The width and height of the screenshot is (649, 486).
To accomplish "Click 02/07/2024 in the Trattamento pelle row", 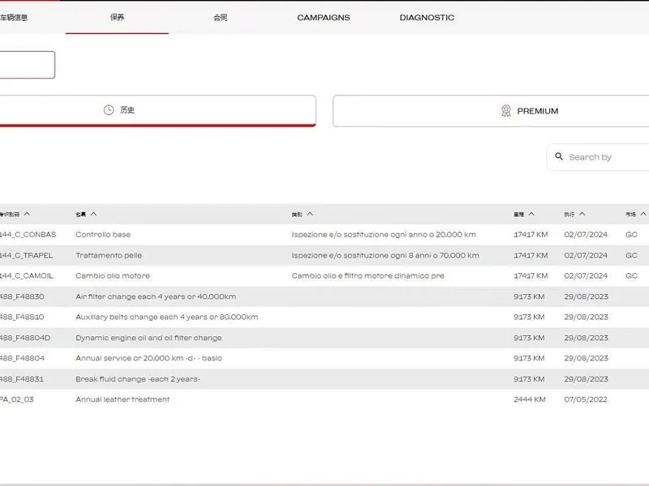I will pyautogui.click(x=586, y=255).
